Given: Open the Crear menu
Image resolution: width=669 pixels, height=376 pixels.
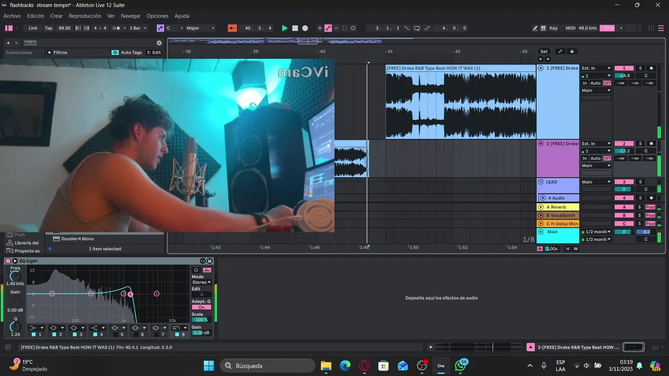Looking at the screenshot, I should tap(56, 16).
